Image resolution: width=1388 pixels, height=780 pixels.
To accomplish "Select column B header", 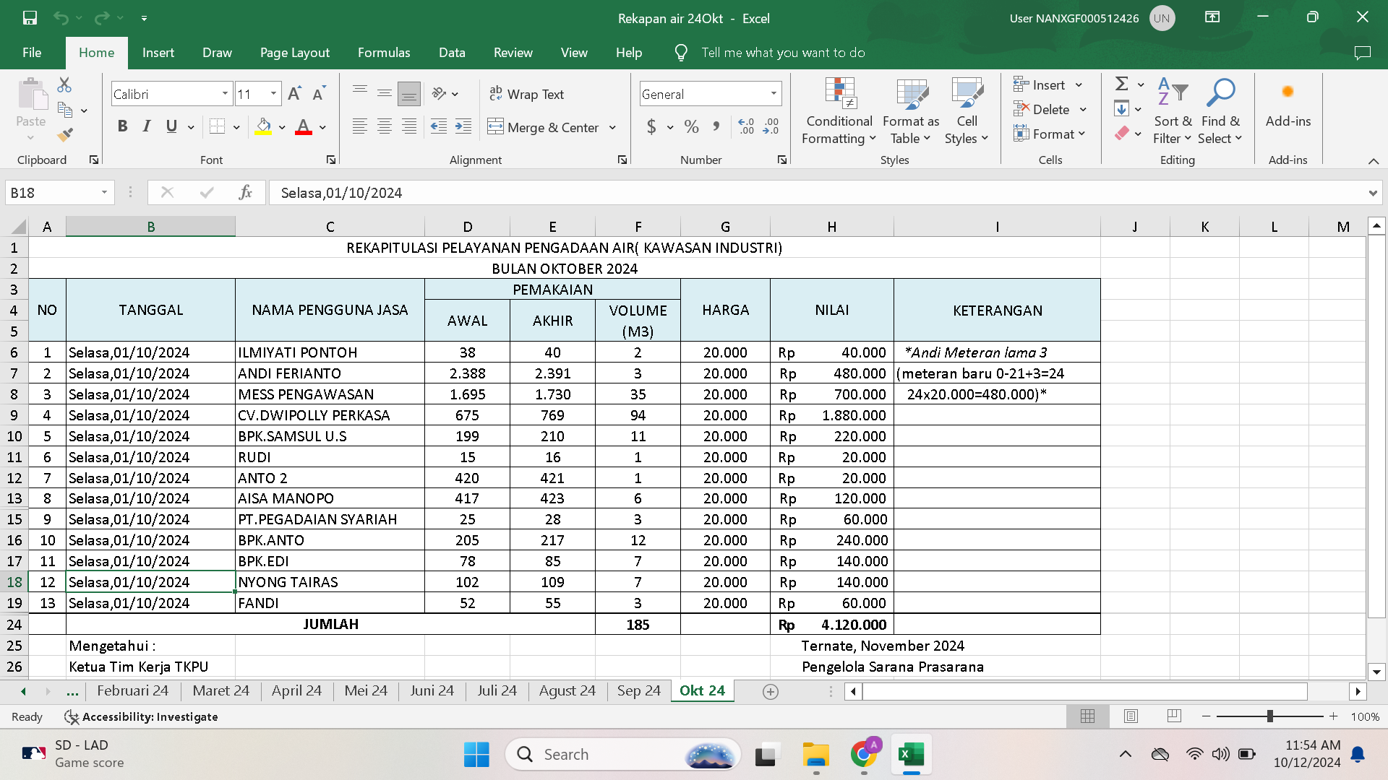I will click(150, 227).
